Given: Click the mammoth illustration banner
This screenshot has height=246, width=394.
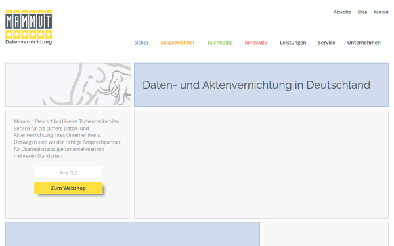Looking at the screenshot, I should [x=68, y=85].
